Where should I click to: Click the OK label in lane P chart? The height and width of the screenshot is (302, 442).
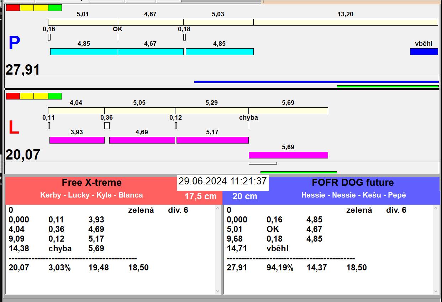point(117,29)
